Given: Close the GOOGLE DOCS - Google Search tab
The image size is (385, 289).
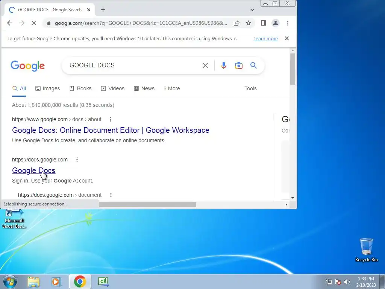Looking at the screenshot, I should coord(89,10).
